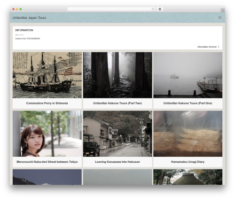The height and width of the screenshot is (199, 235).
Task: Click the green maximize window button
Action: pyautogui.click(x=21, y=9)
